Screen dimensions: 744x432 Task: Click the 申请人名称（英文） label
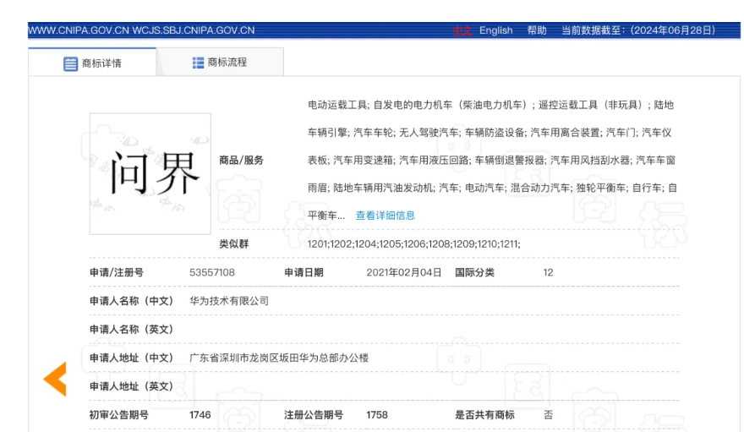(x=131, y=330)
